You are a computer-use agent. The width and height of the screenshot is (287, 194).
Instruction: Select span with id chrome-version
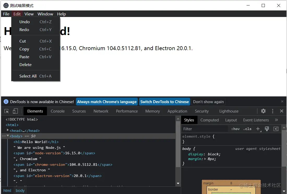coord(63,164)
